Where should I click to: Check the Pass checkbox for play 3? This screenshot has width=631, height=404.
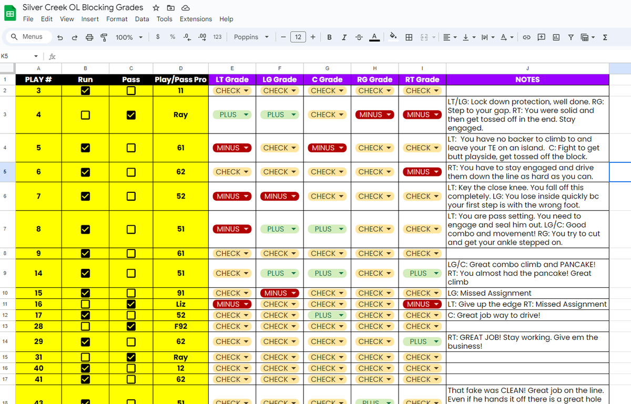131,91
